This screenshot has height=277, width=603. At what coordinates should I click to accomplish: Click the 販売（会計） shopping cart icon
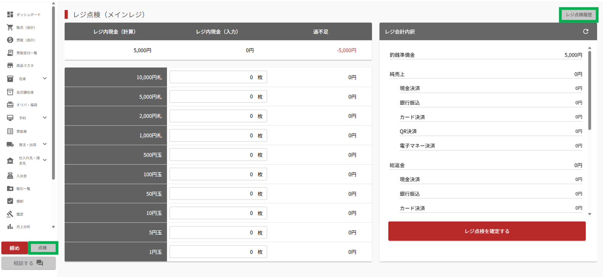click(10, 28)
